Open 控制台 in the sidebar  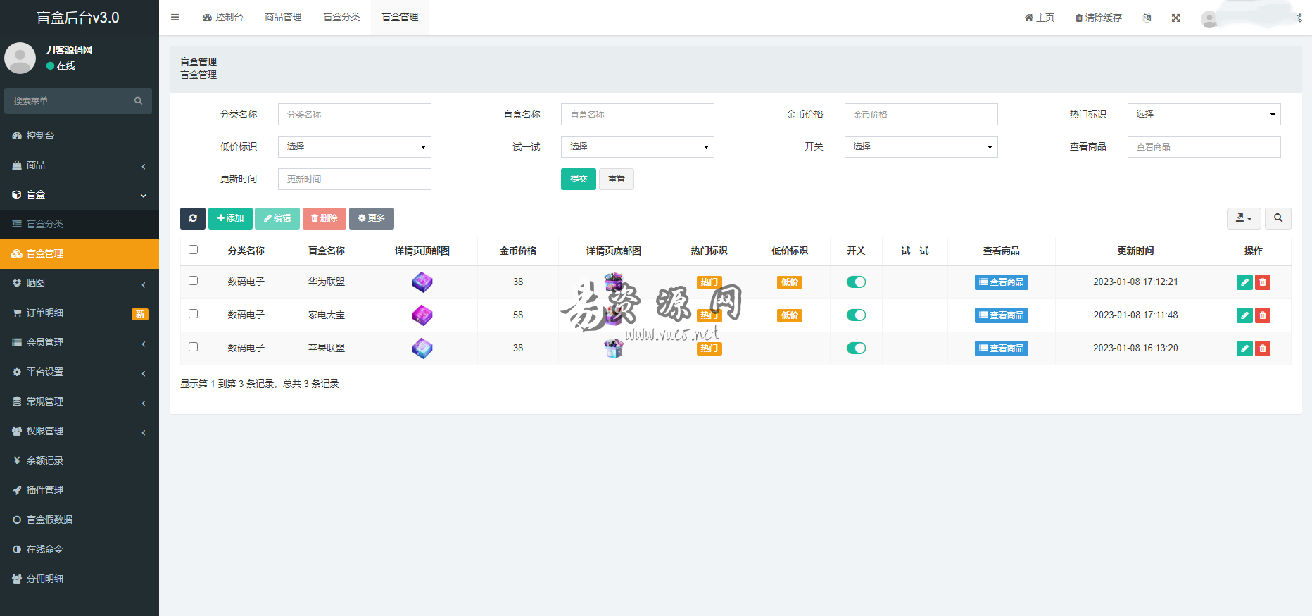pyautogui.click(x=80, y=135)
